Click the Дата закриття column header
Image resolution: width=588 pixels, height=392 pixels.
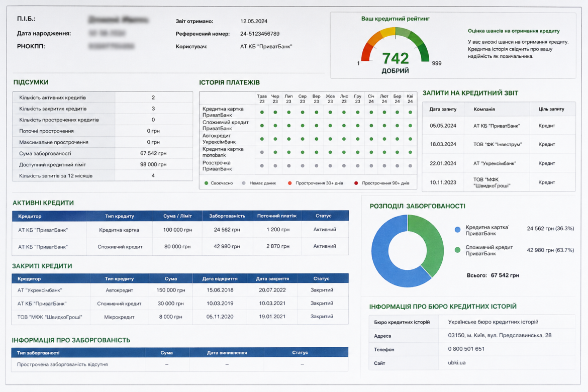(272, 278)
